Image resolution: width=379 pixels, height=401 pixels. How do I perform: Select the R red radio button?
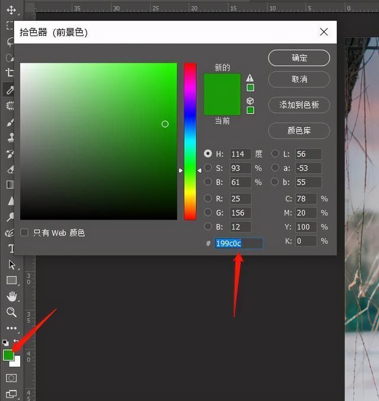pos(208,198)
